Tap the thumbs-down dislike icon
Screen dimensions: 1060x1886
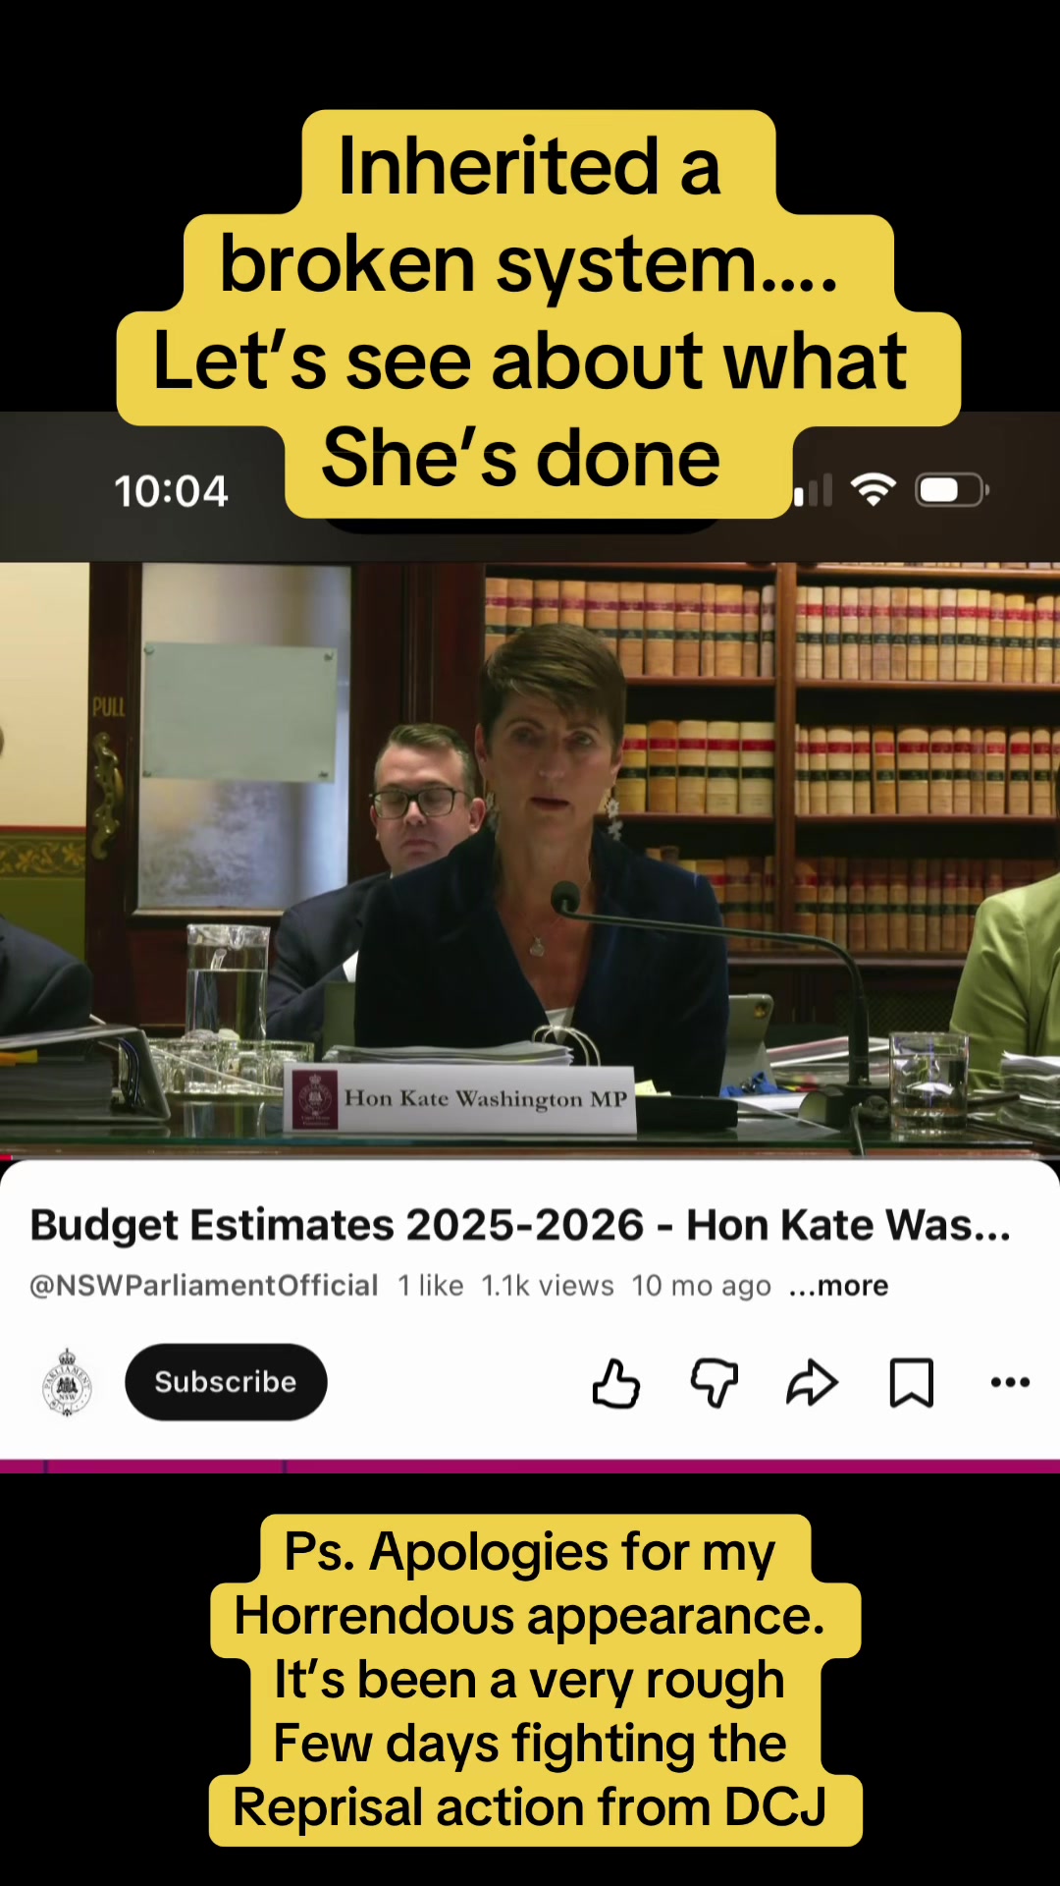tap(715, 1383)
